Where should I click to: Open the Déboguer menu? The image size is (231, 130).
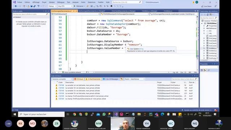[61, 3]
